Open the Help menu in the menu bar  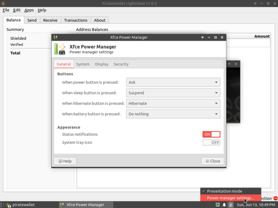coord(42,10)
